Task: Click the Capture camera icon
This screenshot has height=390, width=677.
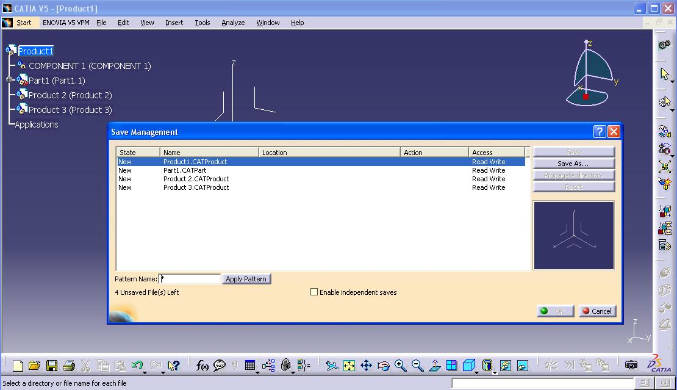Action: click(631, 366)
